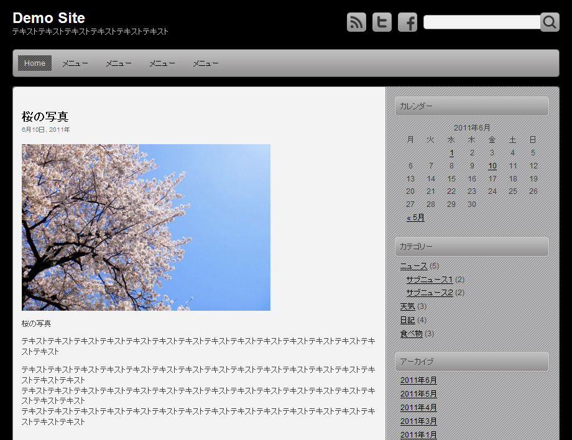The image size is (572, 440).
Task: Click calendar date 30
Action: click(x=472, y=204)
